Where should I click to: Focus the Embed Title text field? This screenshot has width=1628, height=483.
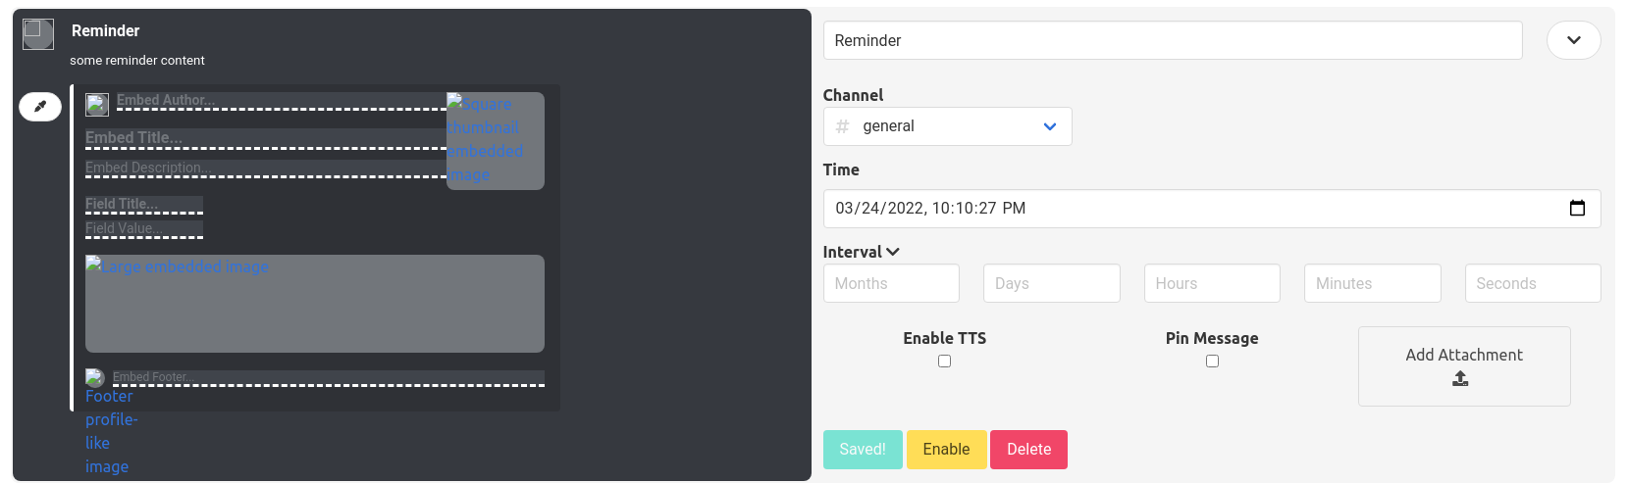[265, 138]
